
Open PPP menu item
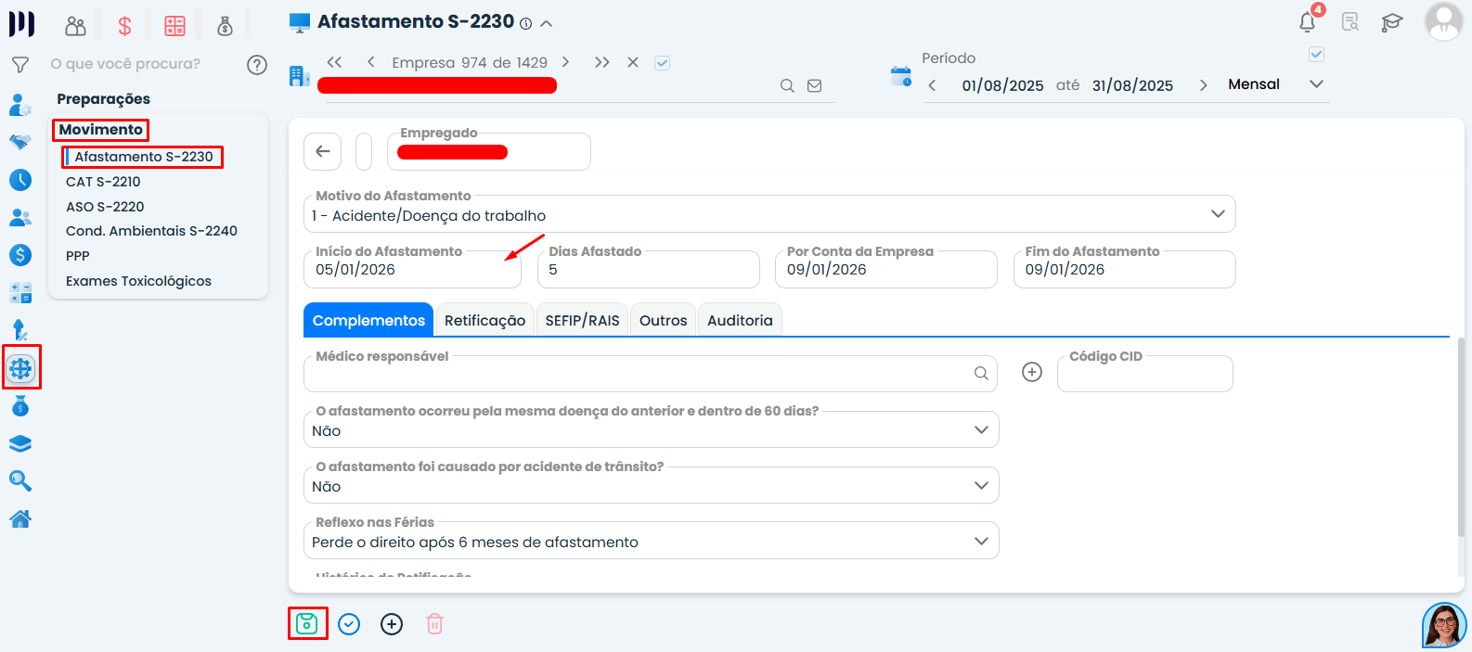(x=78, y=256)
